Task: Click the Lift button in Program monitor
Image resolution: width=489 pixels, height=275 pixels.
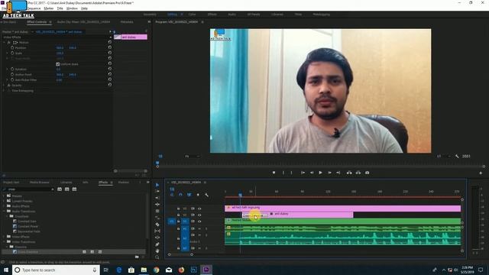Action: click(x=349, y=173)
